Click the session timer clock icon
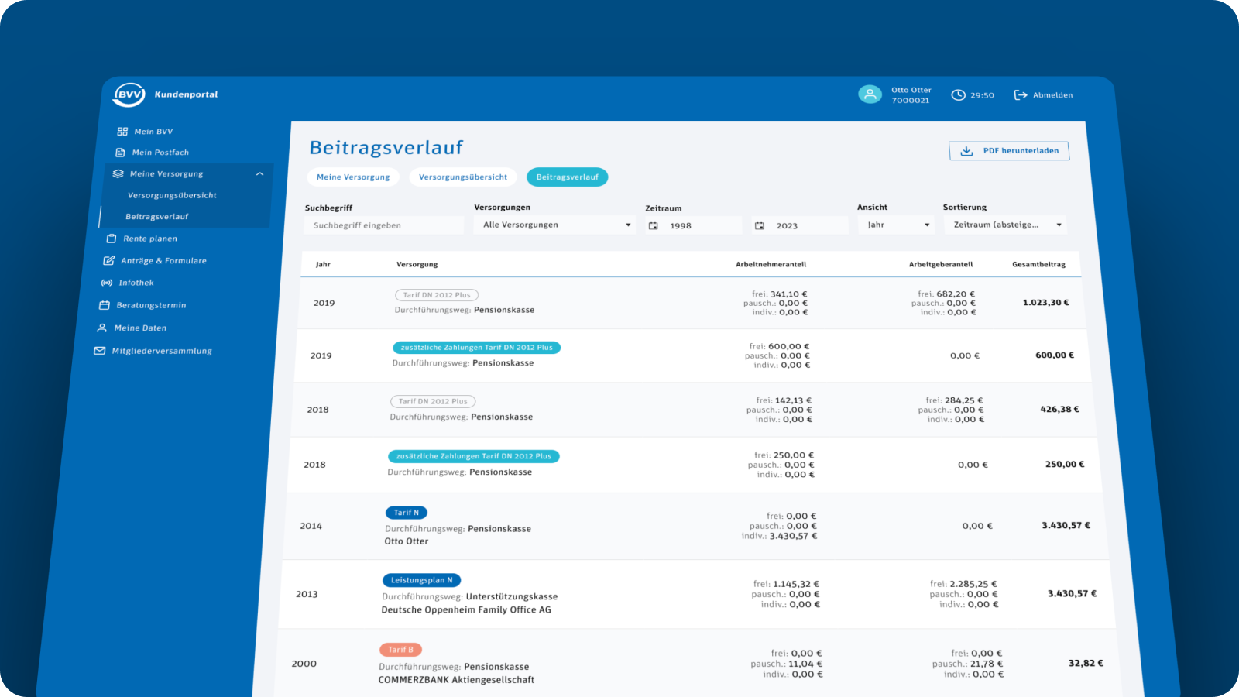 (x=958, y=95)
